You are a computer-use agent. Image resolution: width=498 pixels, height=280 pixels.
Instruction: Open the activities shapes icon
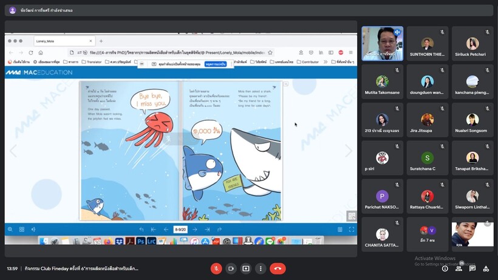point(486,268)
